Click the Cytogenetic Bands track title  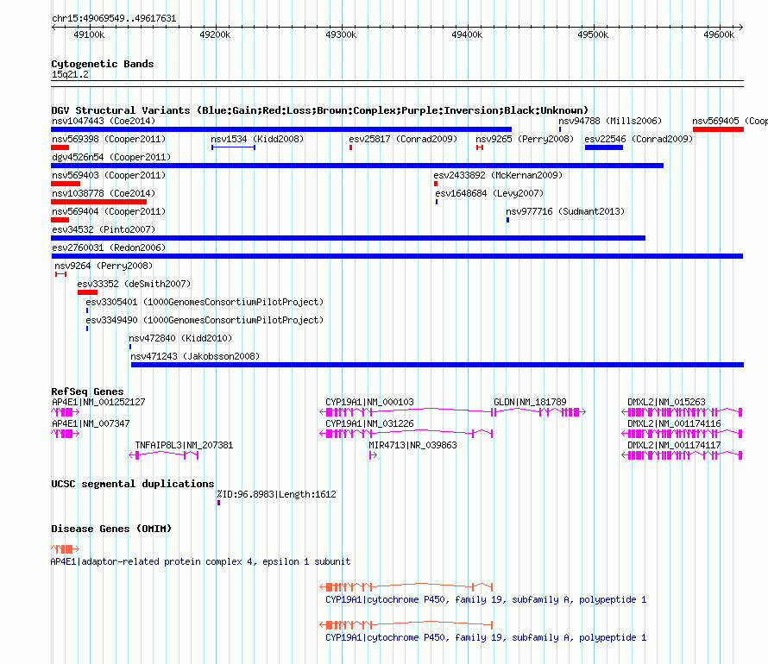tap(103, 64)
